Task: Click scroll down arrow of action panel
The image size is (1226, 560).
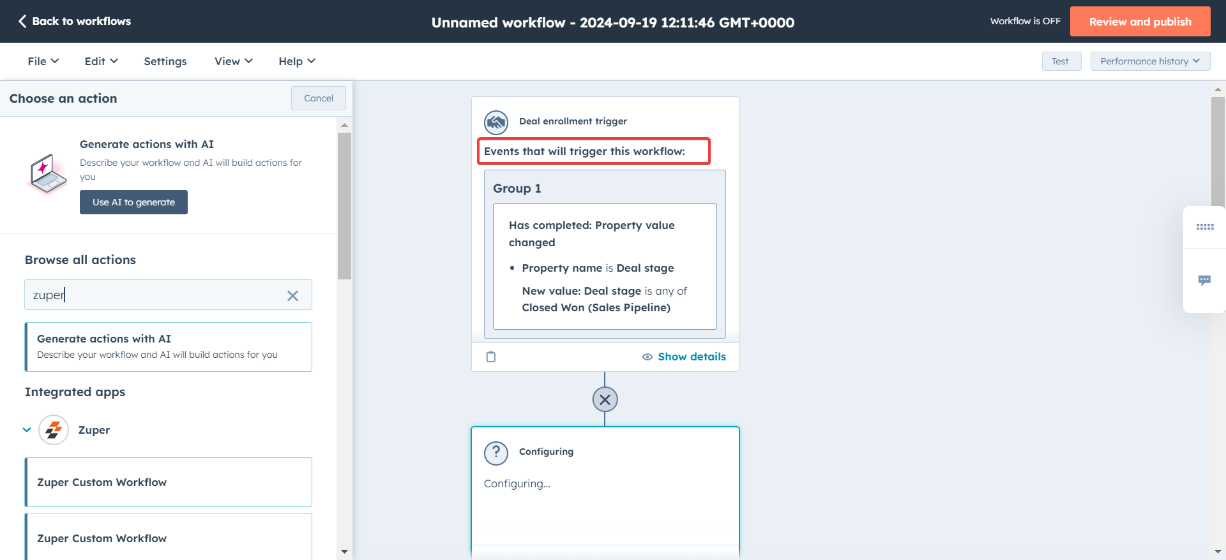Action: (x=344, y=552)
